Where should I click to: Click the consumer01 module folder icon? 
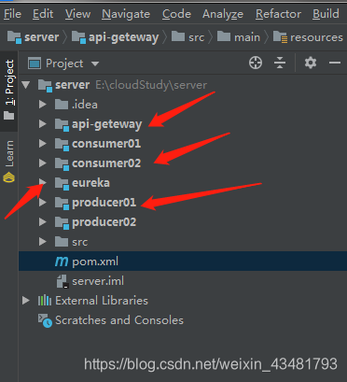tap(62, 144)
